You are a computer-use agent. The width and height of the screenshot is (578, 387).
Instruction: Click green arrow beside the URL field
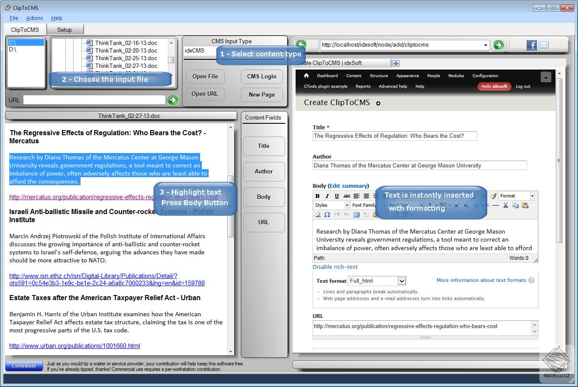coord(173,100)
